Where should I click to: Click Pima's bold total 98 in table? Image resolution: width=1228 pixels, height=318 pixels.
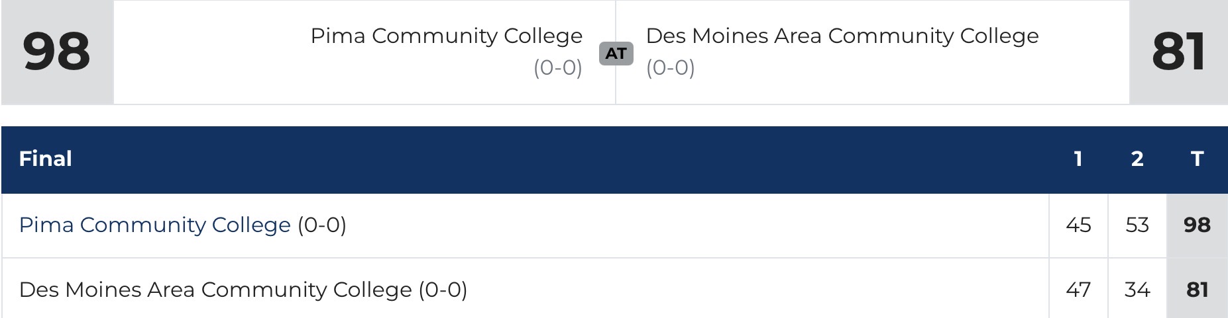[1197, 225]
